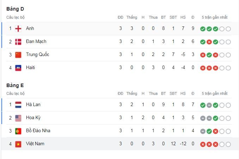The width and height of the screenshot is (239, 159).
Task: Click the Portugal flag icon
Action: [x=18, y=131]
